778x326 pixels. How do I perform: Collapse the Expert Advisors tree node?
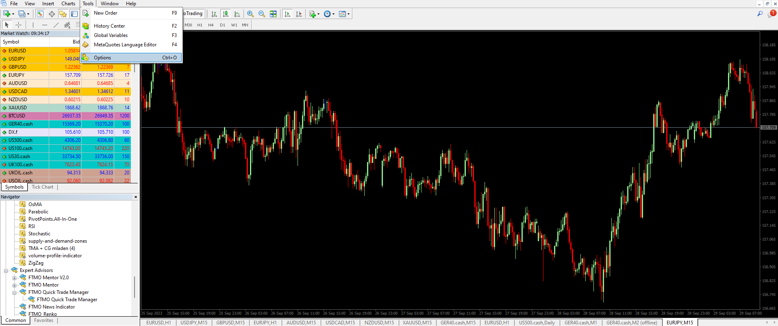(6, 271)
